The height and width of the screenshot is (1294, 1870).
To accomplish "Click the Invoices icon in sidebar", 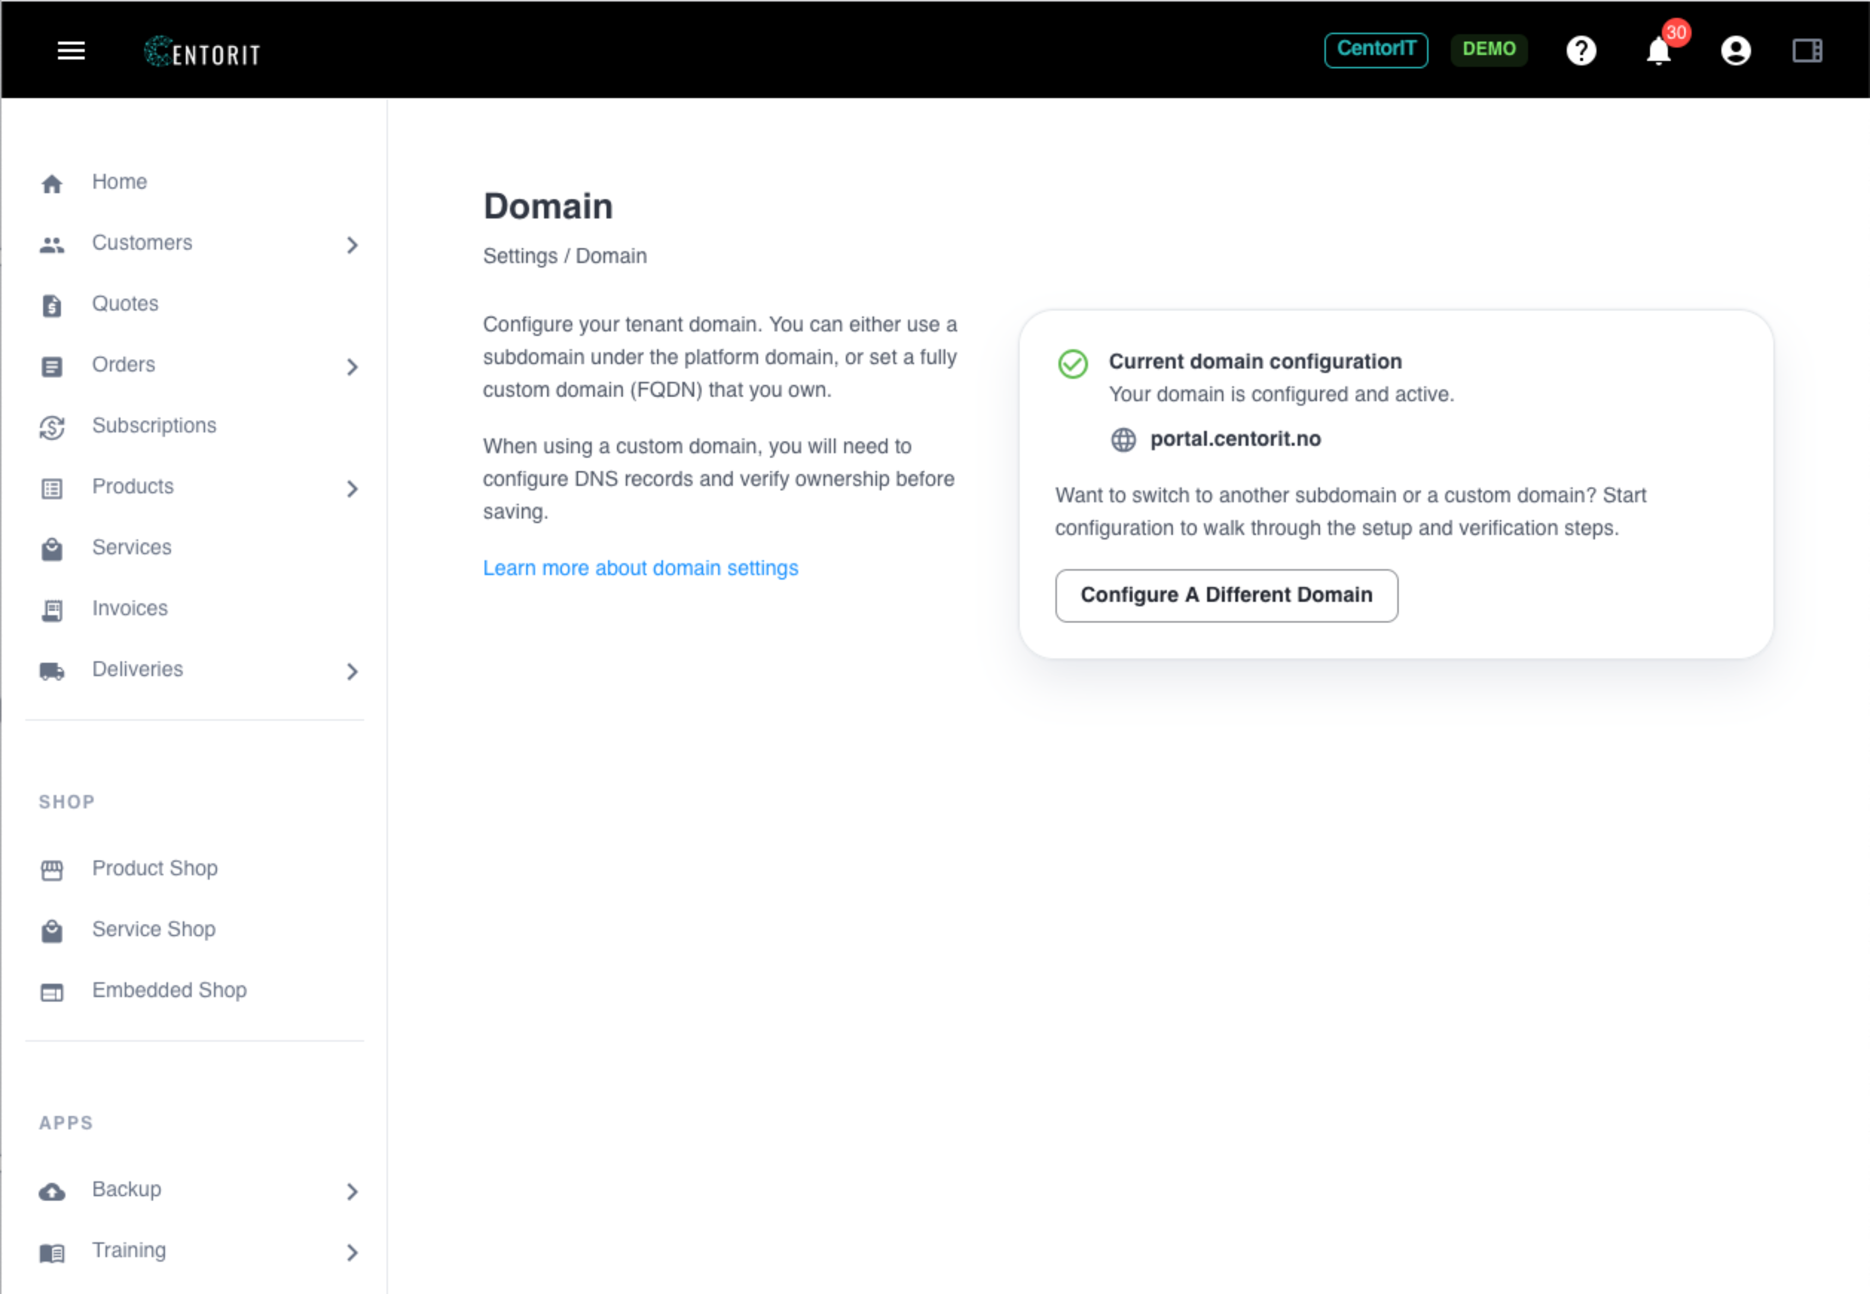I will [52, 610].
